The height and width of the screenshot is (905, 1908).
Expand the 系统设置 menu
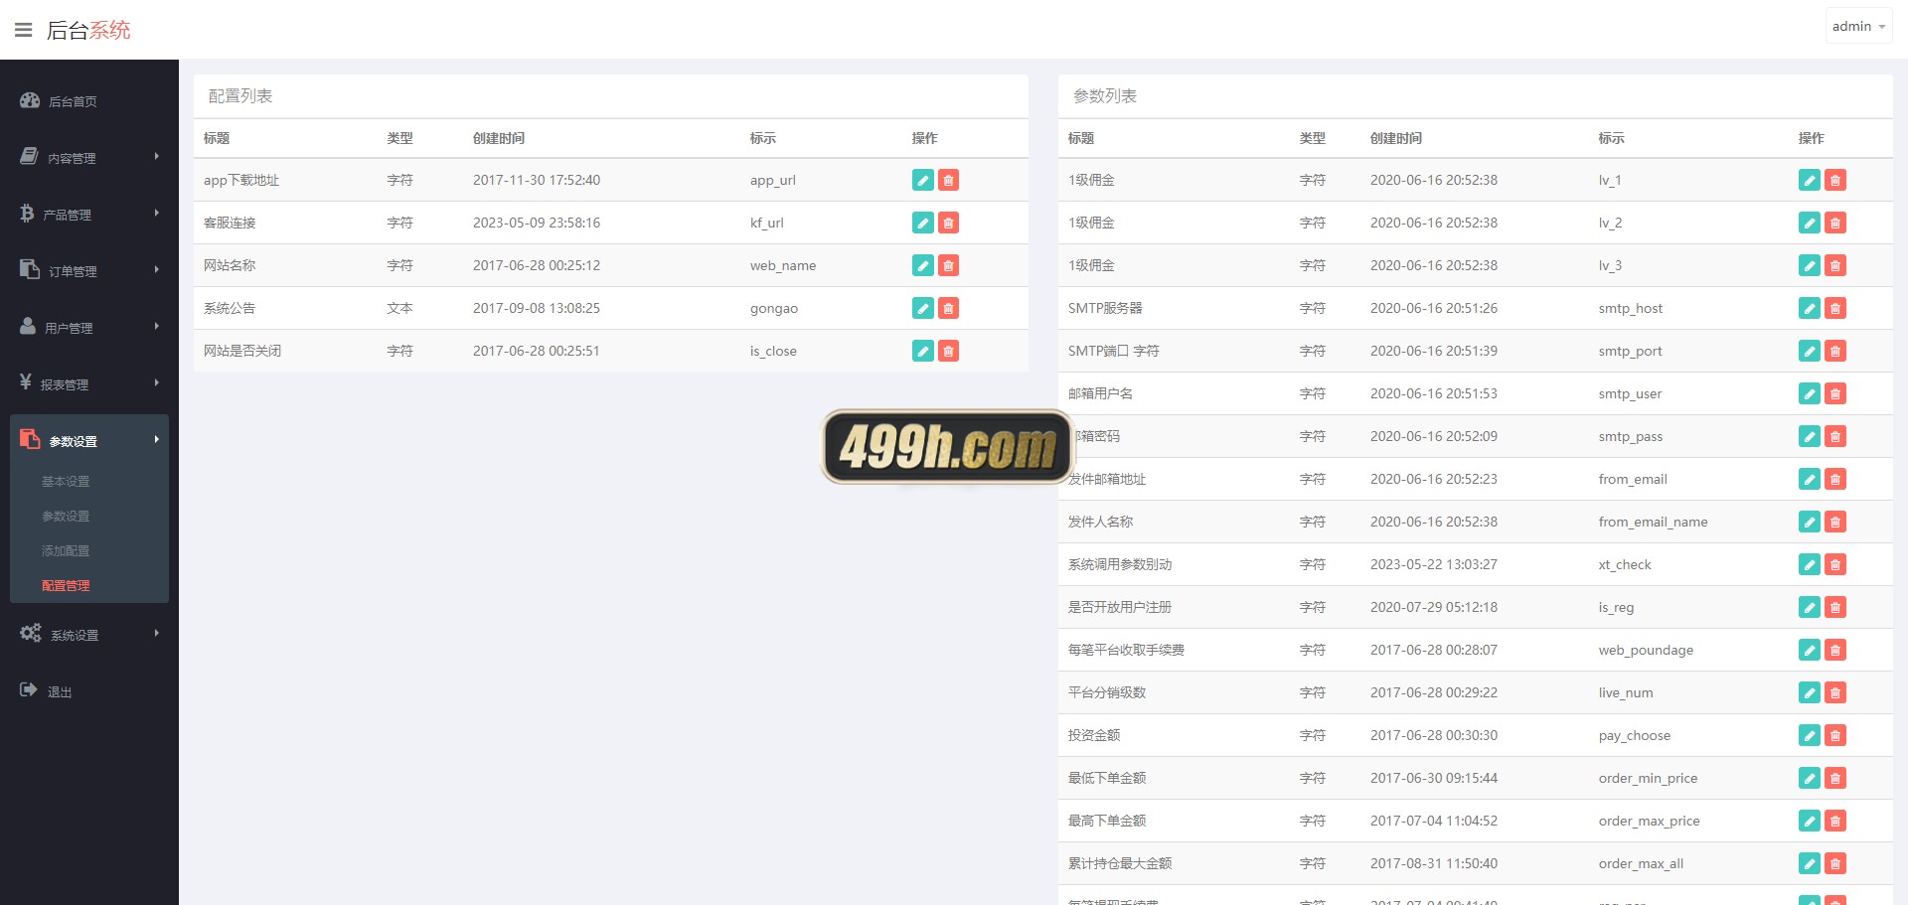[x=89, y=635]
